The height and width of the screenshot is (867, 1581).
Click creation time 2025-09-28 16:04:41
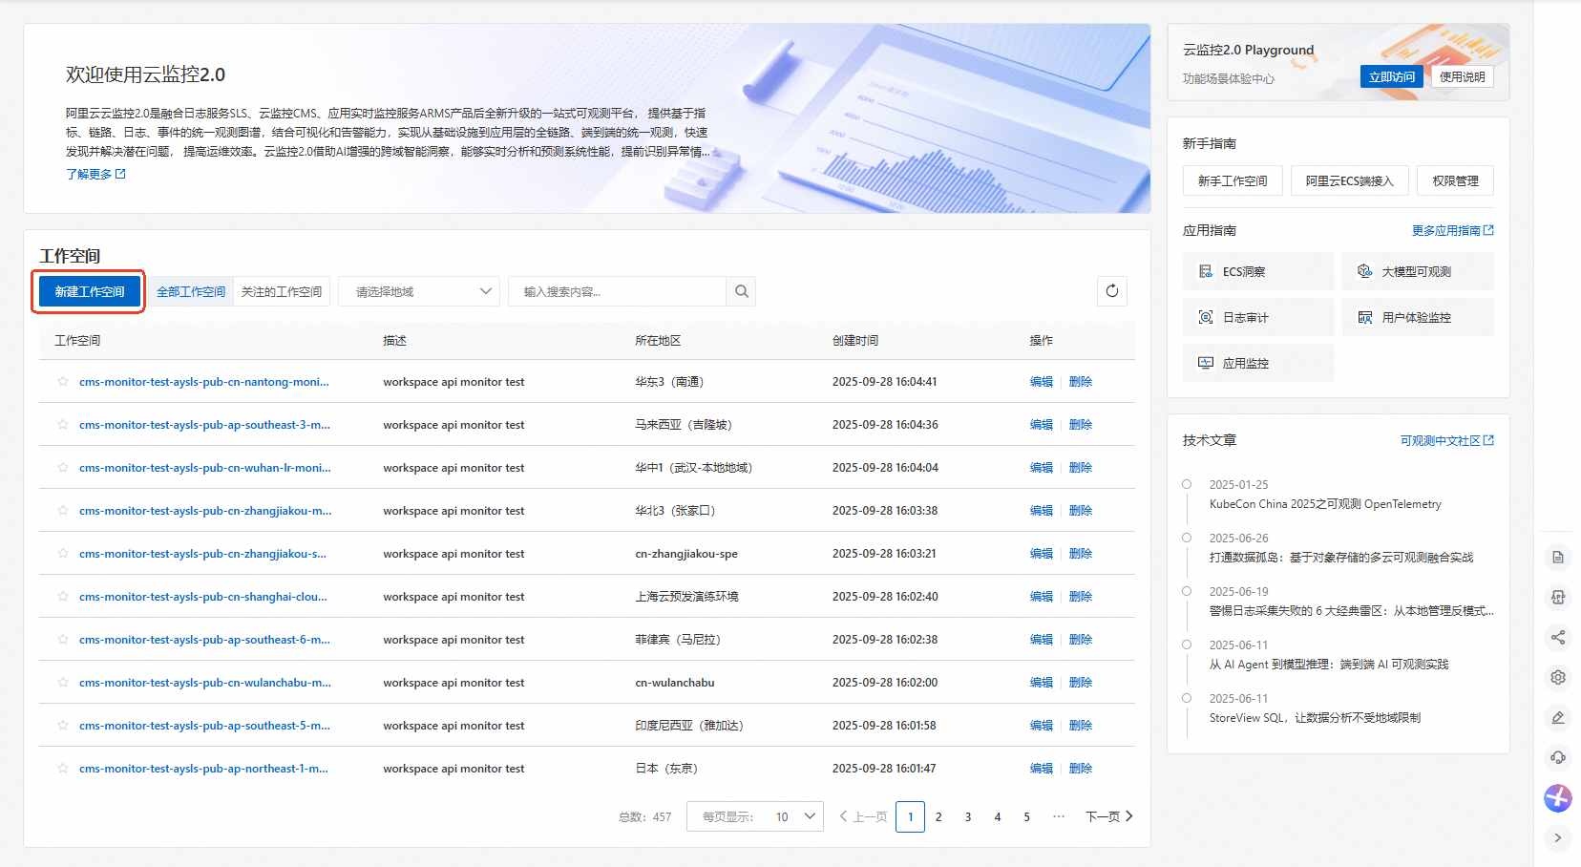click(884, 382)
